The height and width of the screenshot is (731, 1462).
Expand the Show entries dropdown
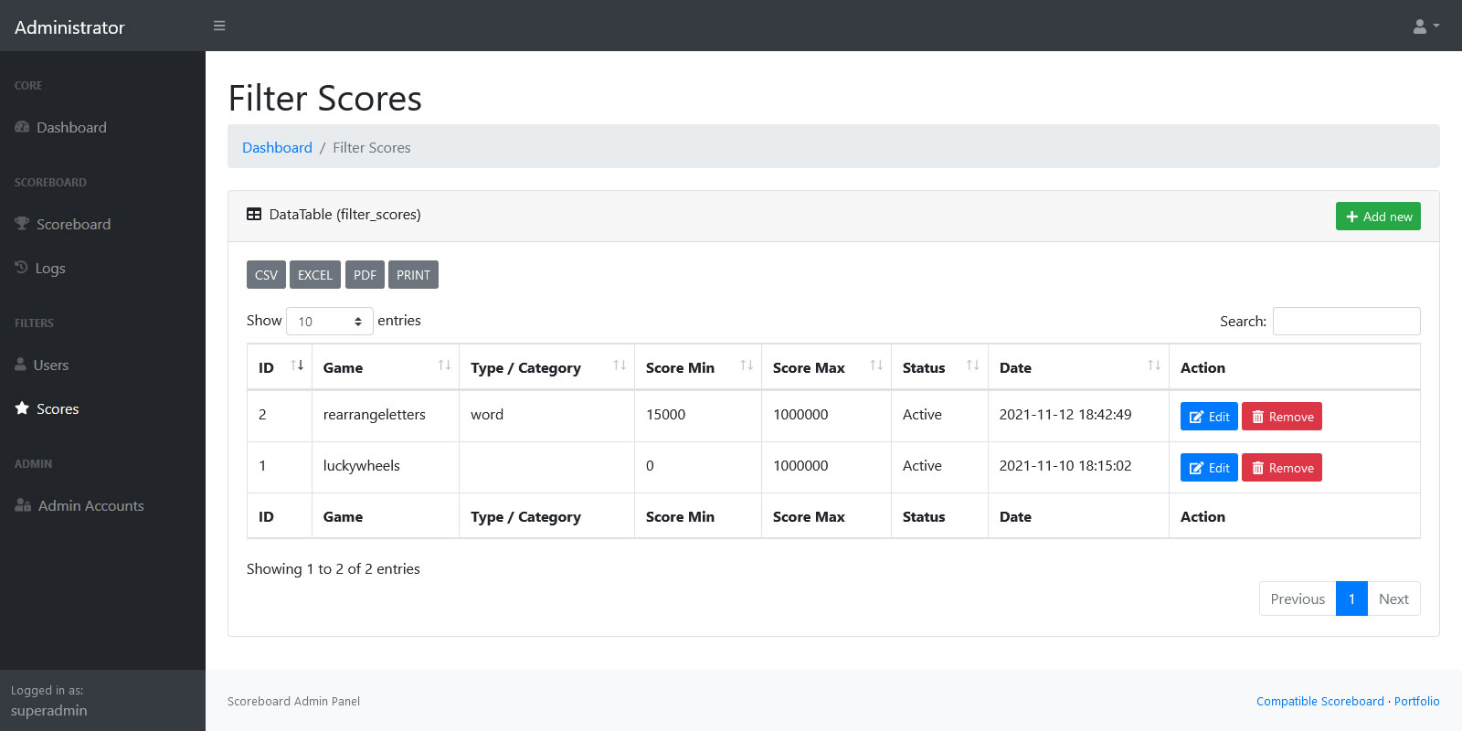329,322
